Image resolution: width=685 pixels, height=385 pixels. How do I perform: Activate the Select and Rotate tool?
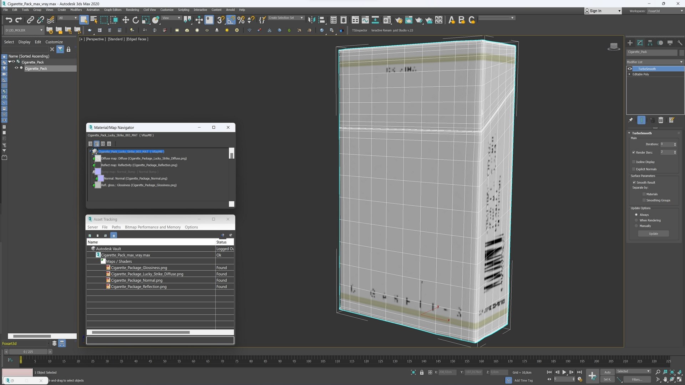[x=136, y=20]
